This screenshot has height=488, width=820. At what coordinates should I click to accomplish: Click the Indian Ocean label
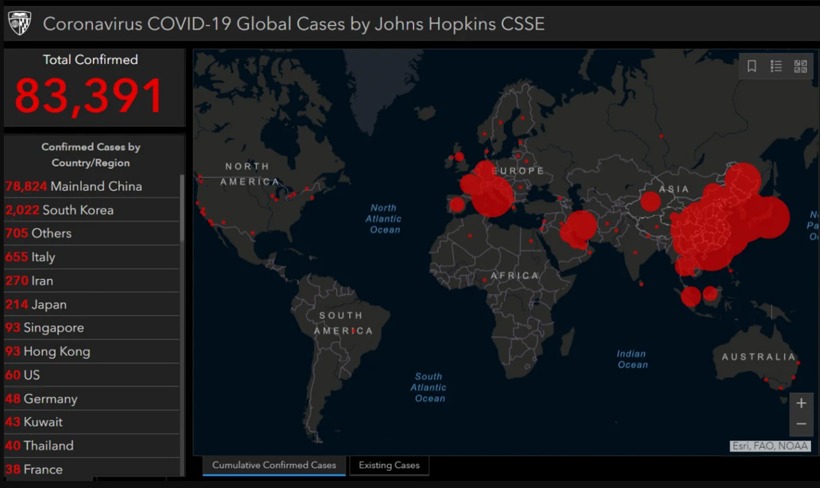coord(632,359)
